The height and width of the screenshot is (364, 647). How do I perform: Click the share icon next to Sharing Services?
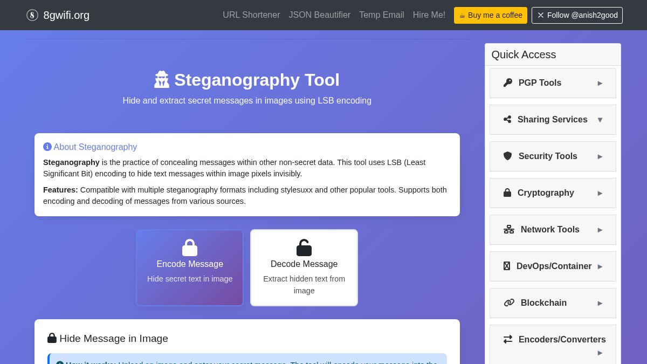pos(507,119)
